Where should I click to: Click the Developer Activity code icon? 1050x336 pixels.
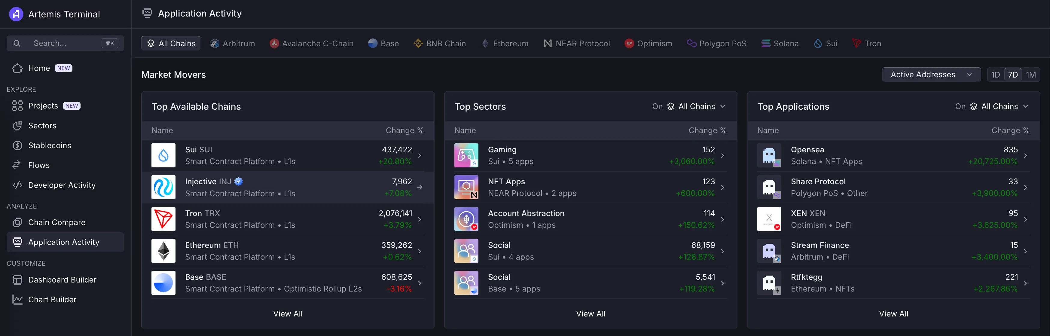pos(17,185)
